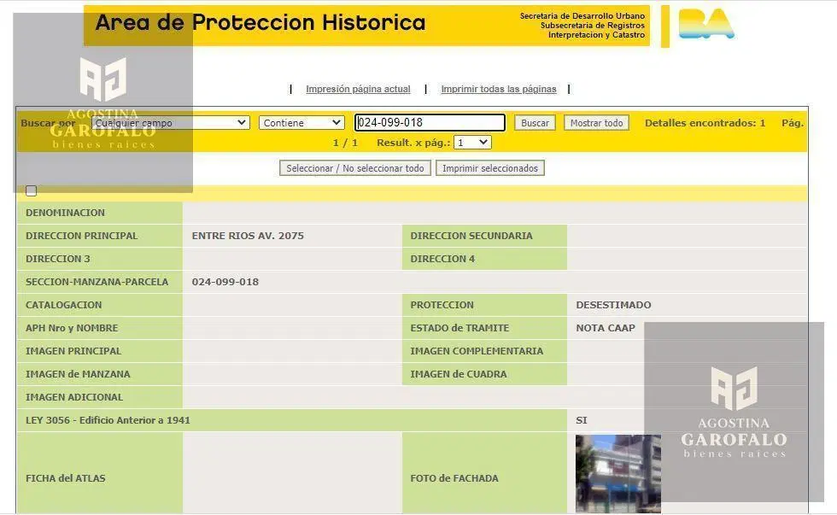Click the BA city logo
Screen dimensions: 837x515
pyautogui.click(x=706, y=24)
